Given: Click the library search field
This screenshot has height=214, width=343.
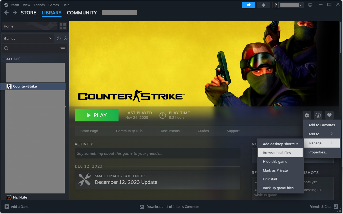Looking at the screenshot, I should pyautogui.click(x=35, y=48).
